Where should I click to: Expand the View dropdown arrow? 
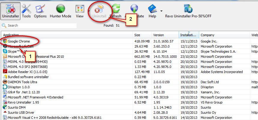point(89,11)
